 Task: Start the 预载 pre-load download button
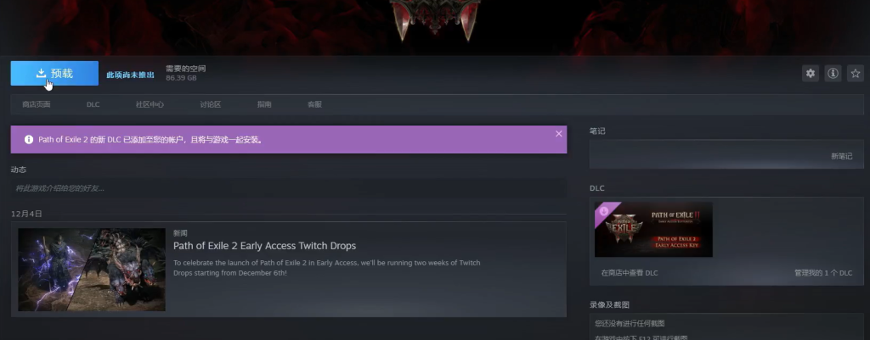coord(54,73)
